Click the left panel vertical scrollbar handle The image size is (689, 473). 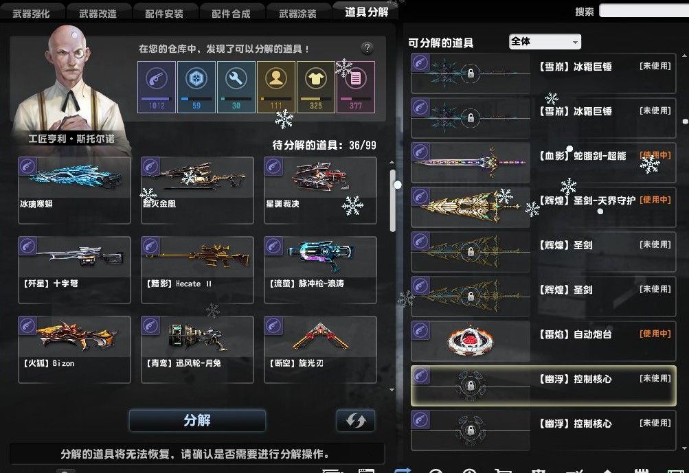tap(392, 200)
